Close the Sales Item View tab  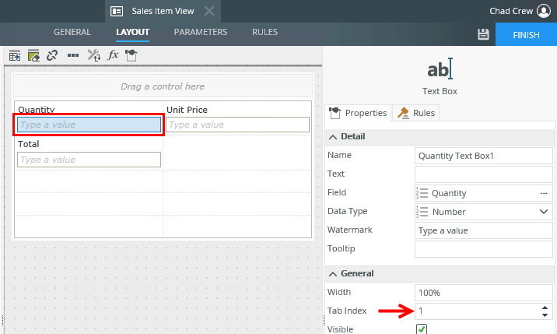point(209,11)
